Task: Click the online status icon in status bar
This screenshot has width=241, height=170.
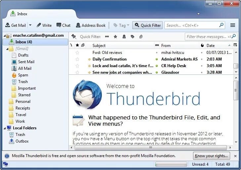Action: (5, 164)
